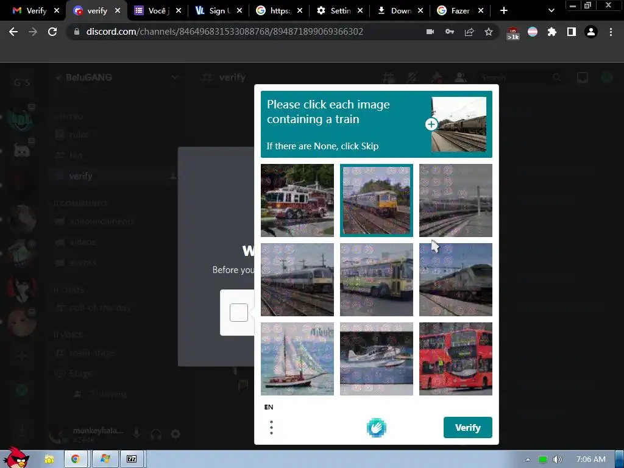
Task: Switch to the Settings tab
Action: [336, 11]
